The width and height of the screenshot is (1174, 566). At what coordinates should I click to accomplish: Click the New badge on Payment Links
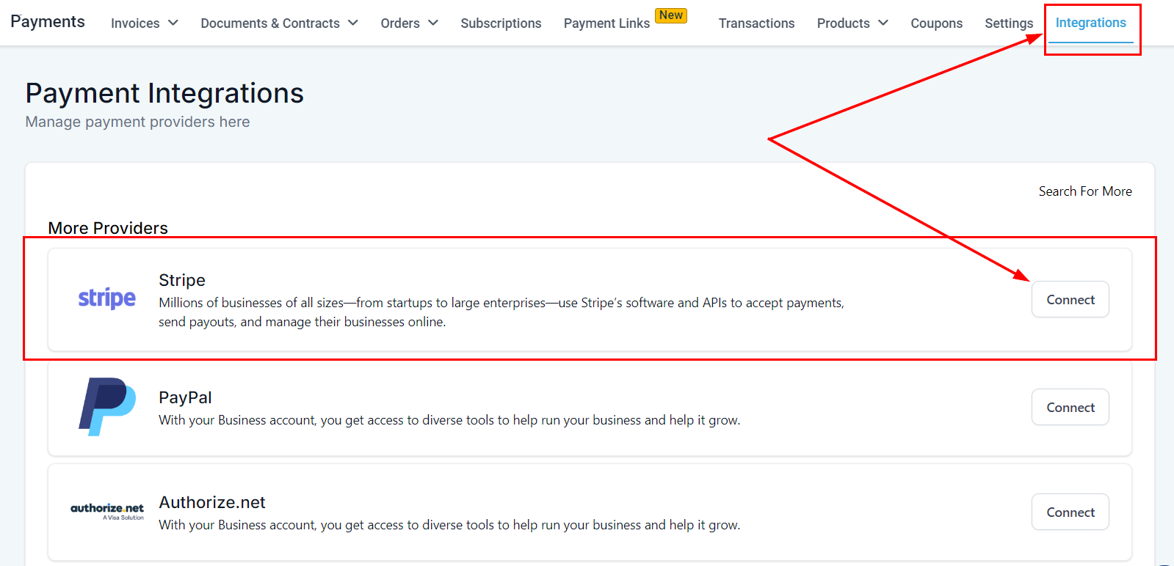671,15
